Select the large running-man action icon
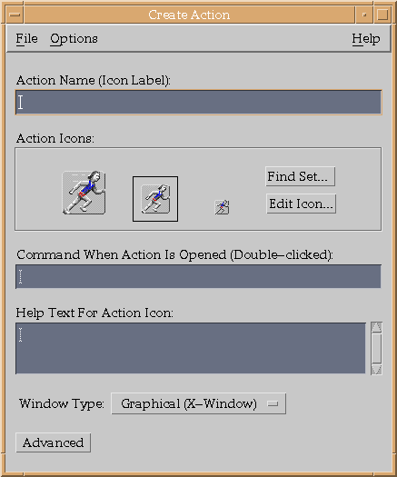 (x=84, y=193)
